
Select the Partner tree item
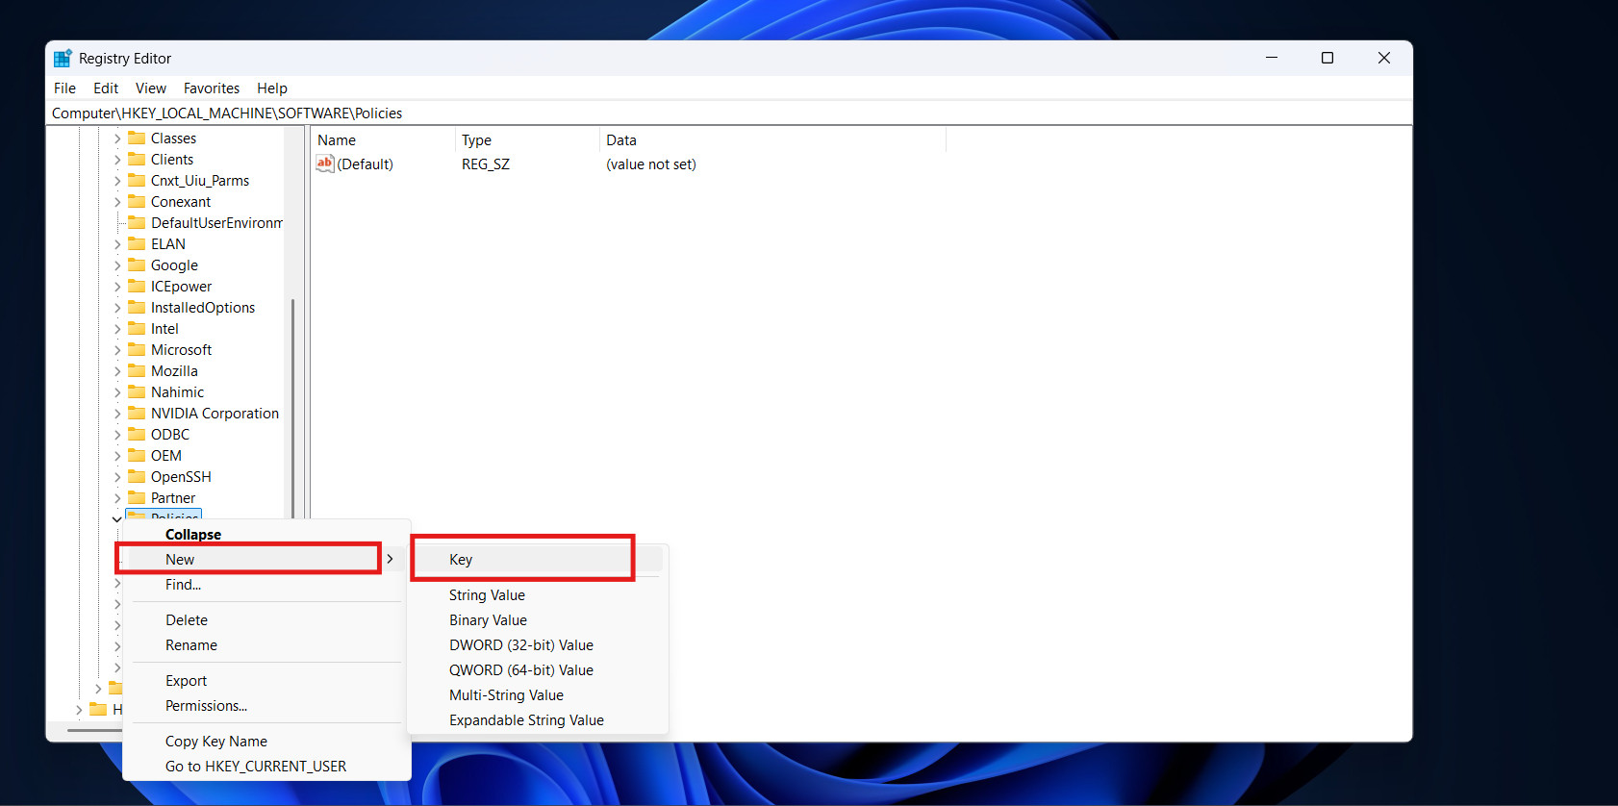[172, 498]
